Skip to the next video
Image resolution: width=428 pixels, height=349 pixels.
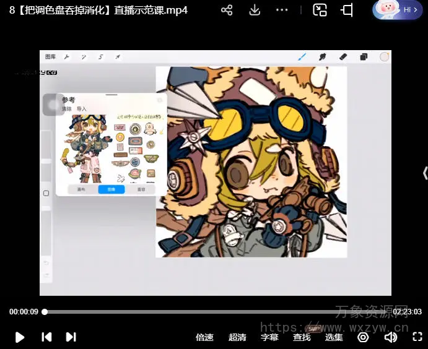(71, 337)
